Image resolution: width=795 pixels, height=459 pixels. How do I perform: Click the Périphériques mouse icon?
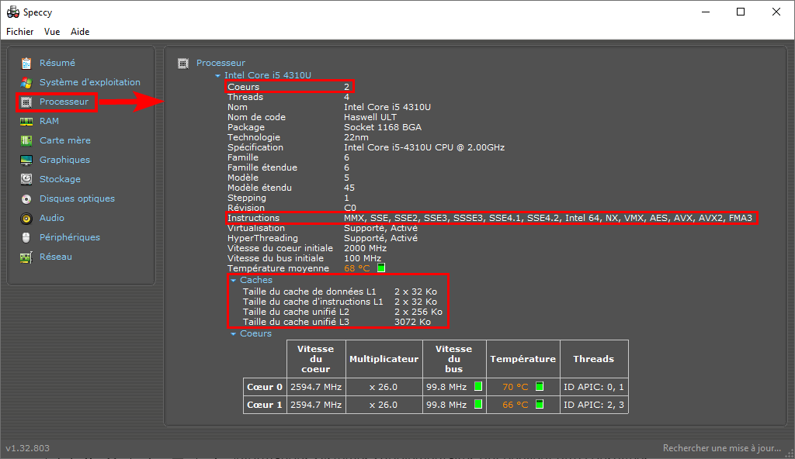pos(26,237)
